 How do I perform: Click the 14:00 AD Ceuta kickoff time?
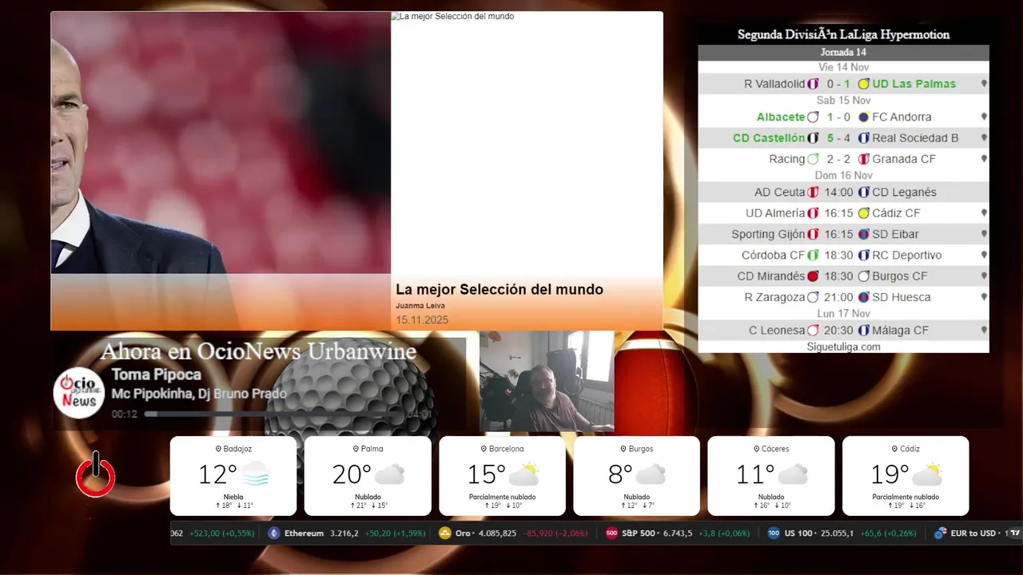838,192
